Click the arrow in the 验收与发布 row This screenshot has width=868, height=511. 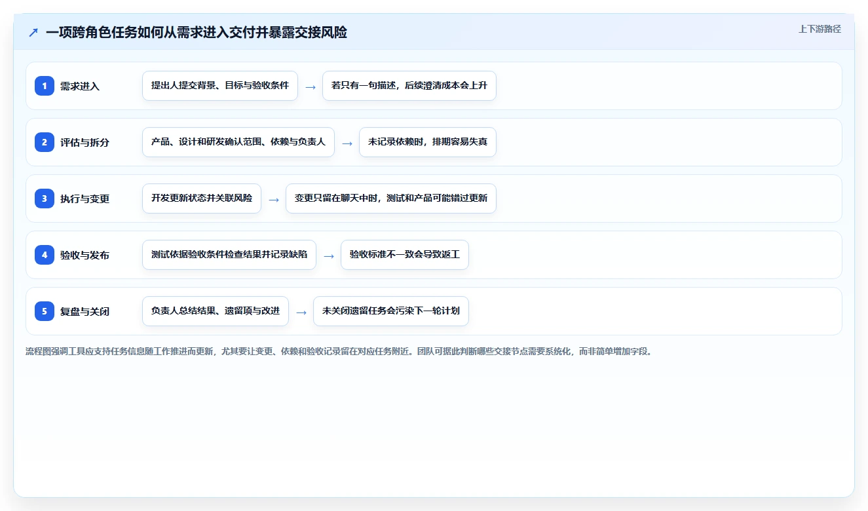click(x=329, y=255)
